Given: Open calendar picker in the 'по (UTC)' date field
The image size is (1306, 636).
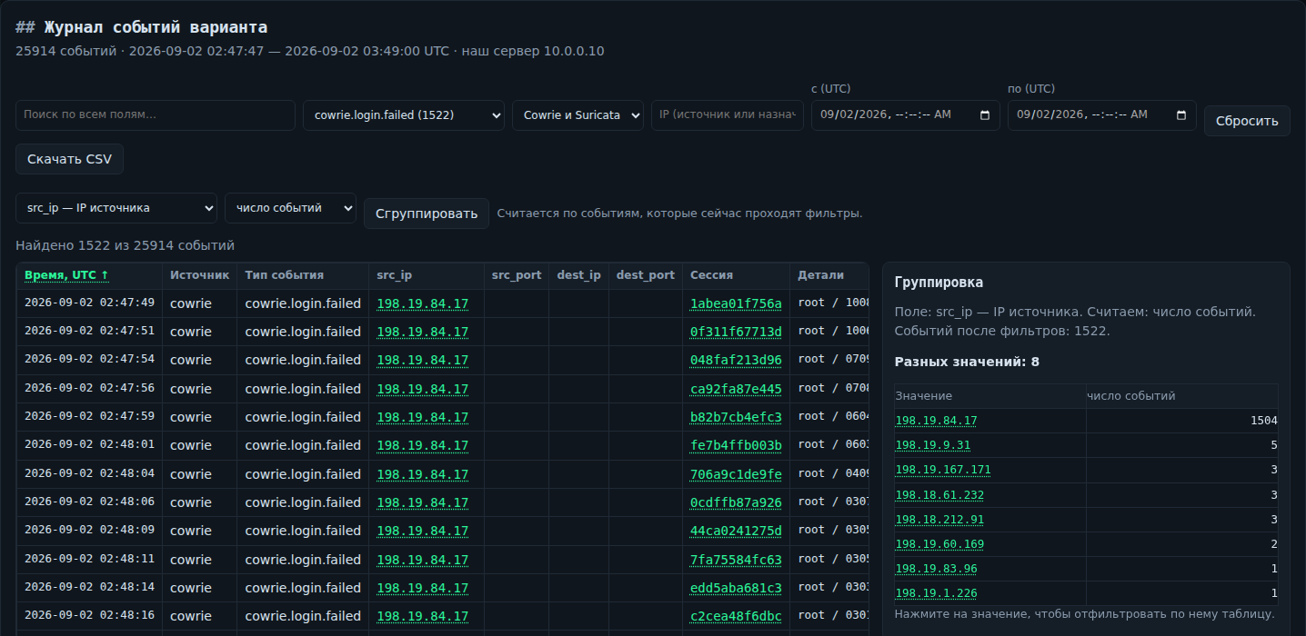Looking at the screenshot, I should coord(1181,115).
